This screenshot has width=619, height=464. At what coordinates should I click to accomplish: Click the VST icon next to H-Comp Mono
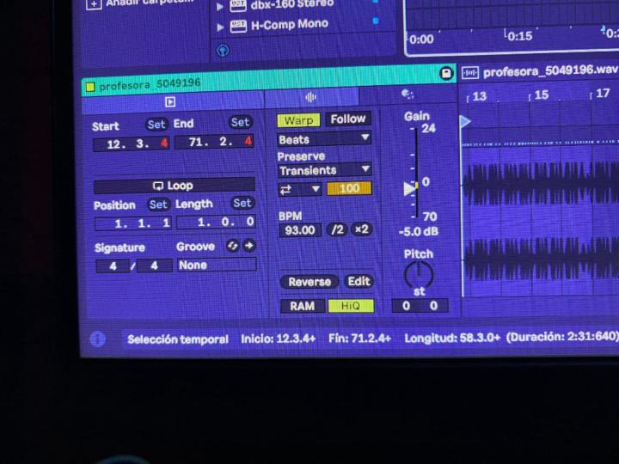[x=238, y=27]
